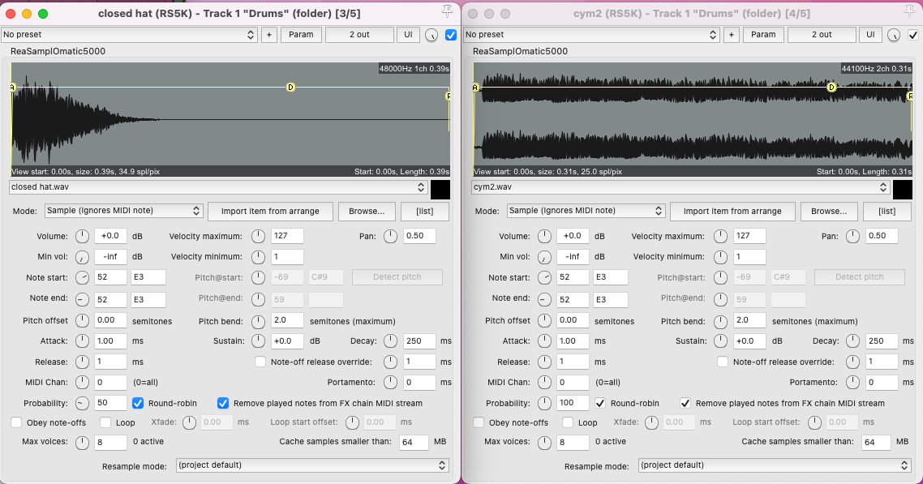
Task: Click the Pan knob in closed hat window
Action: point(391,237)
